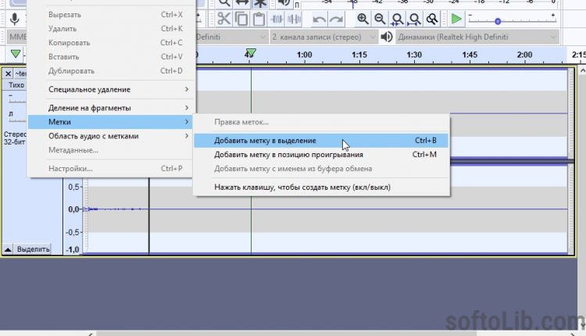Open 'Настройки...' menu item

pos(112,169)
